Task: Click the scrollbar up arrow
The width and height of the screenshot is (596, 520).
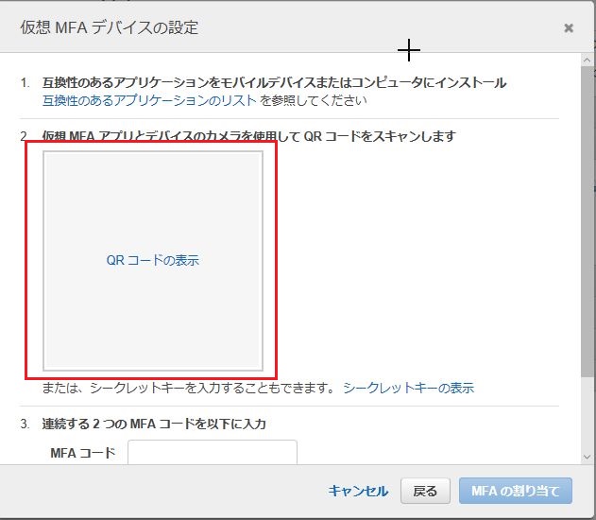Action: pyautogui.click(x=587, y=61)
